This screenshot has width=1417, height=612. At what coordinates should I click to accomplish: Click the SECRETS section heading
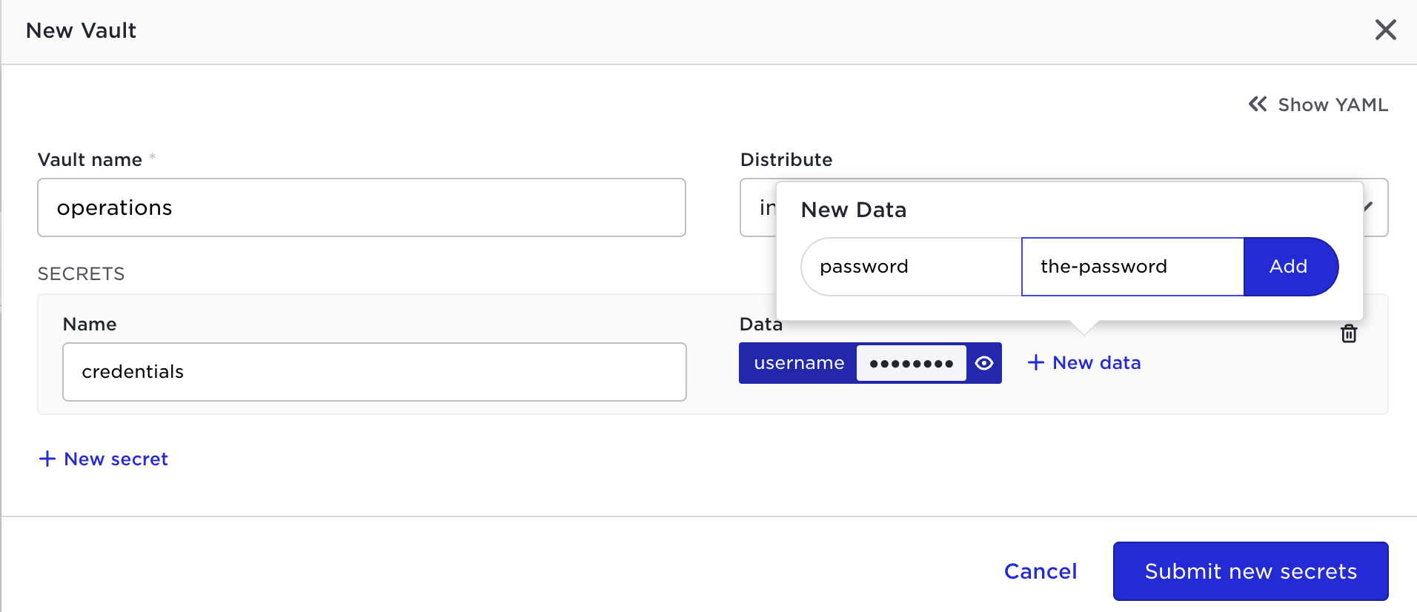(x=82, y=274)
